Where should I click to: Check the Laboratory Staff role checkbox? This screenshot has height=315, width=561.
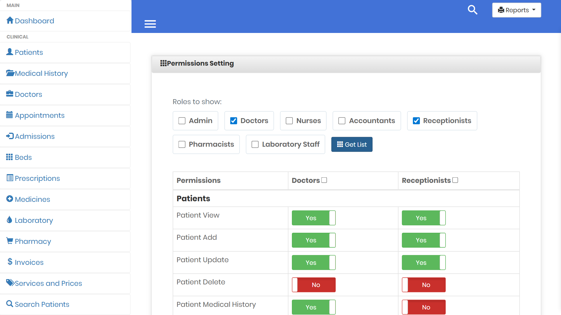pyautogui.click(x=255, y=144)
